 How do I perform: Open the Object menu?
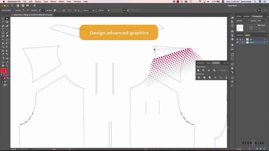[38, 2]
